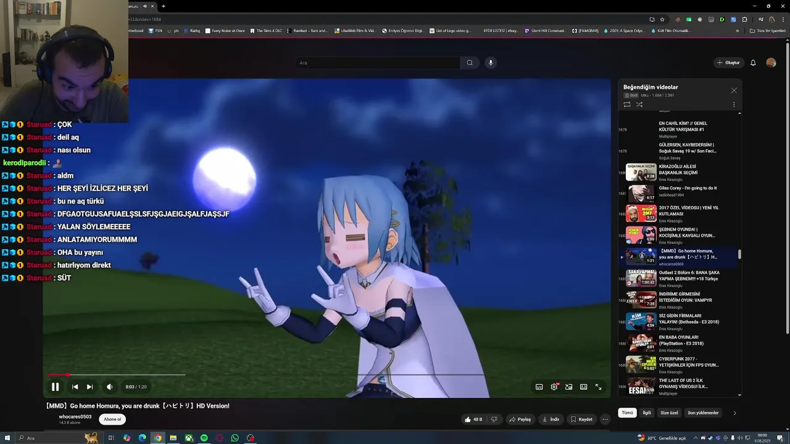
Task: Open YouTube account avatar menu
Action: 771,63
